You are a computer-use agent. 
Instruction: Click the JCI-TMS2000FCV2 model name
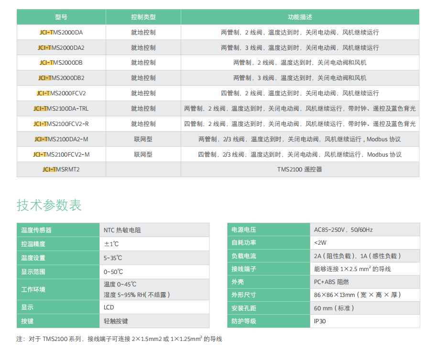pyautogui.click(x=61, y=93)
